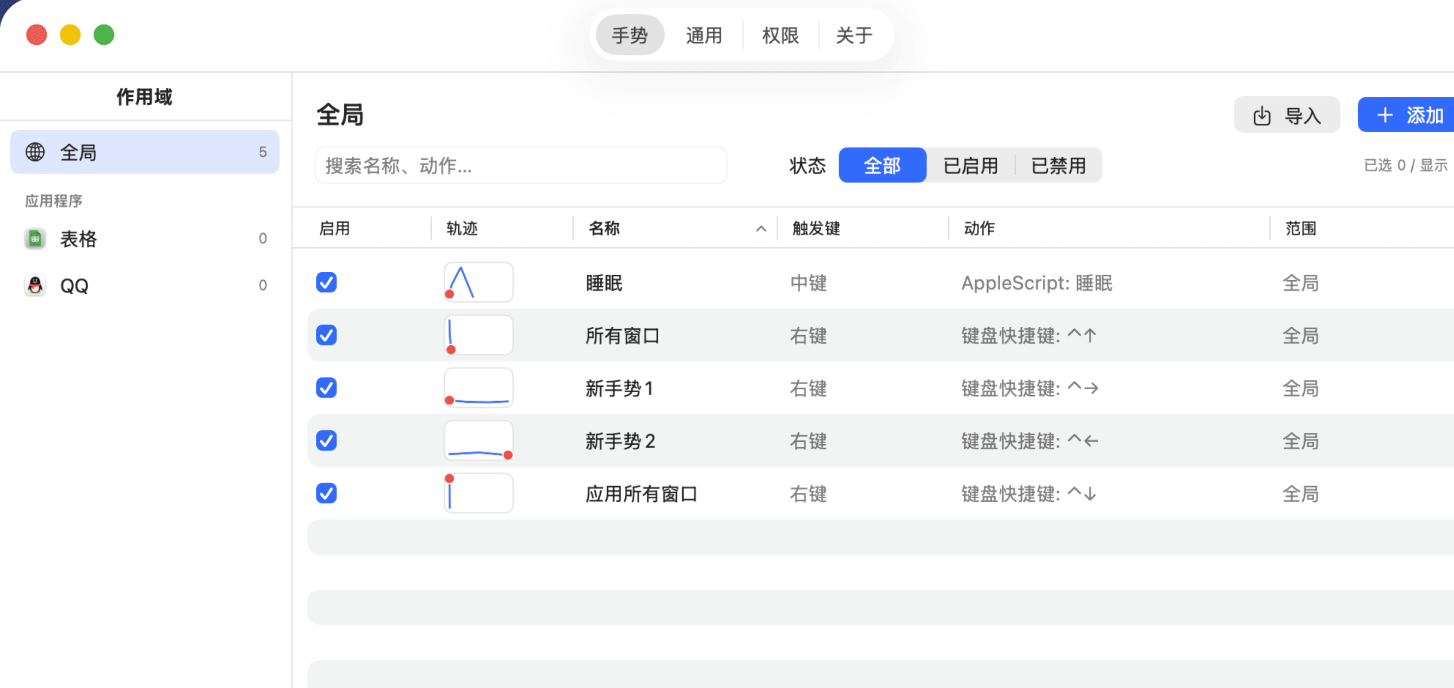Sort by 轨迹 column header
Screen dimensions: 1454x688
coord(462,229)
